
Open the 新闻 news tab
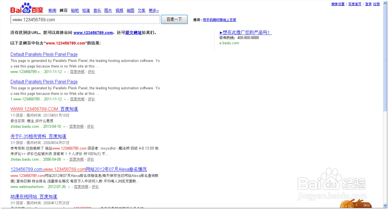click(x=52, y=10)
